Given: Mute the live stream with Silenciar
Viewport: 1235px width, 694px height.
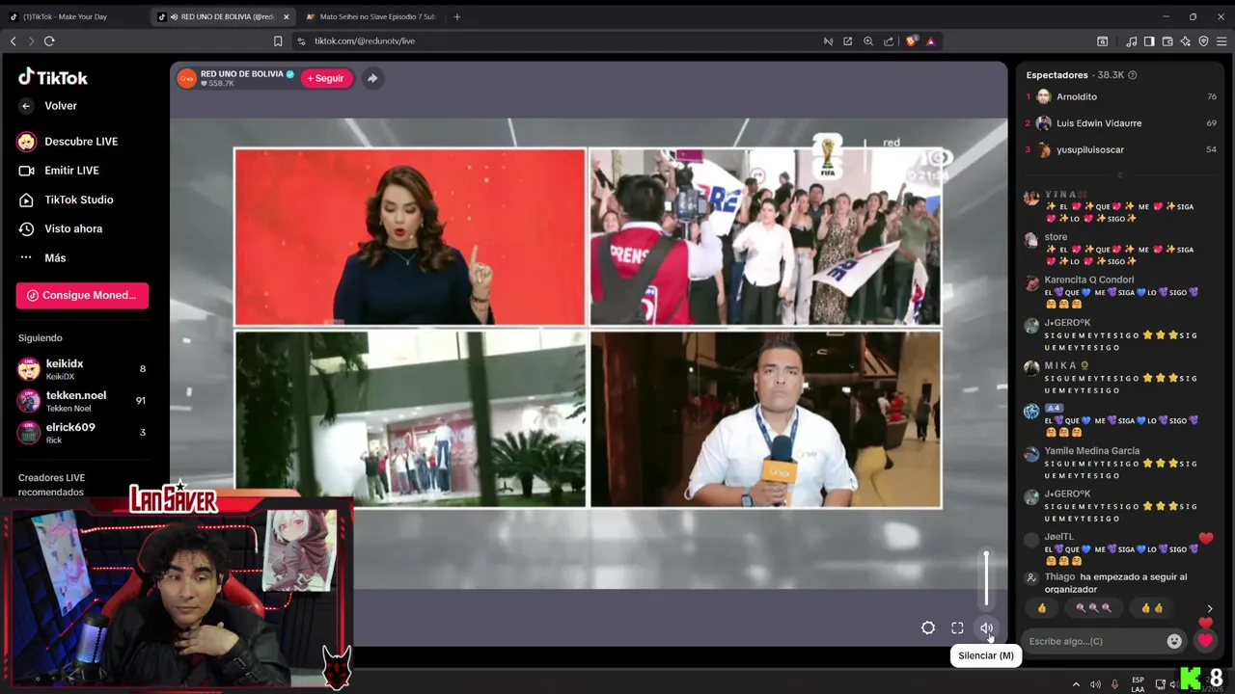Looking at the screenshot, I should point(986,628).
